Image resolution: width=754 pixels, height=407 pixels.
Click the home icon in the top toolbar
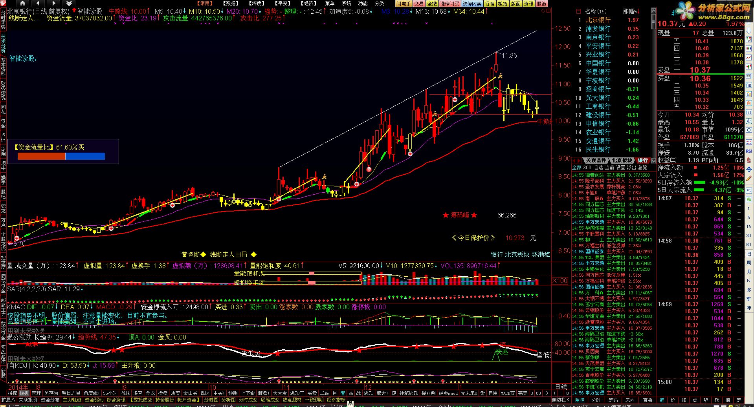pyautogui.click(x=23, y=3)
